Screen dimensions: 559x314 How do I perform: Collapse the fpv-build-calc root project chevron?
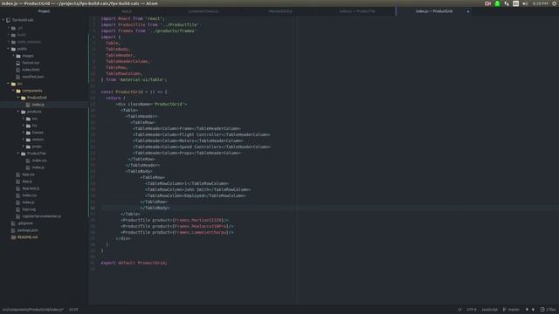point(3,20)
